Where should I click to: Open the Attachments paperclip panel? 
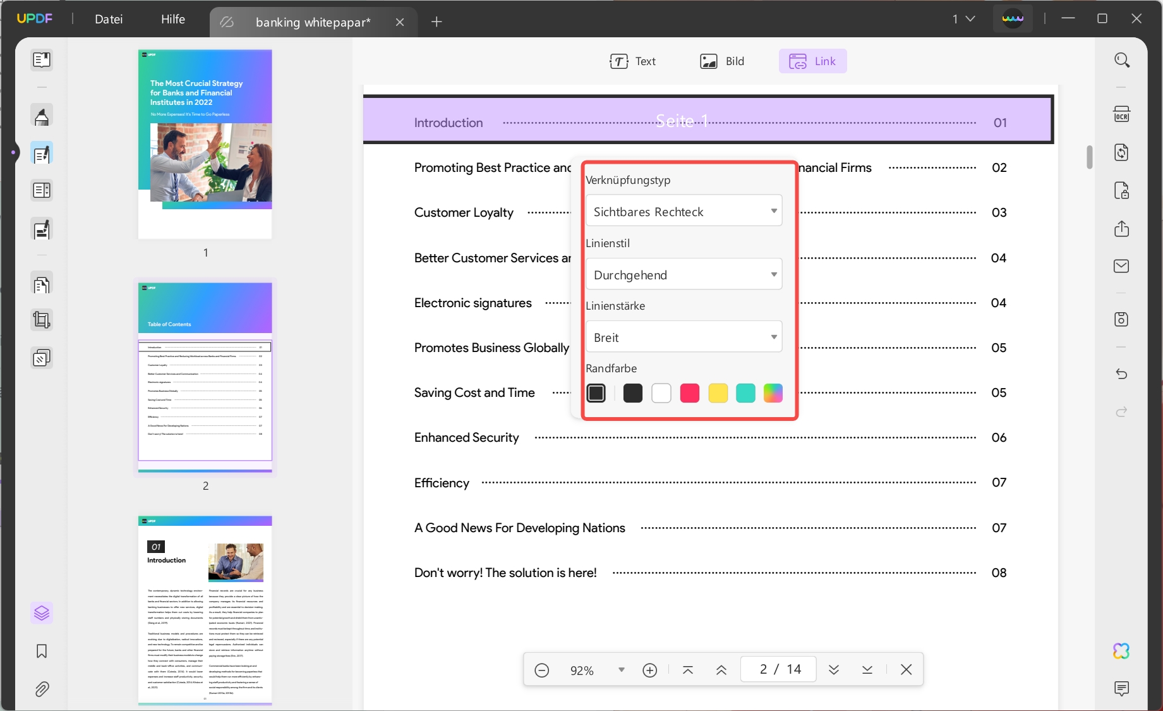[x=42, y=689]
